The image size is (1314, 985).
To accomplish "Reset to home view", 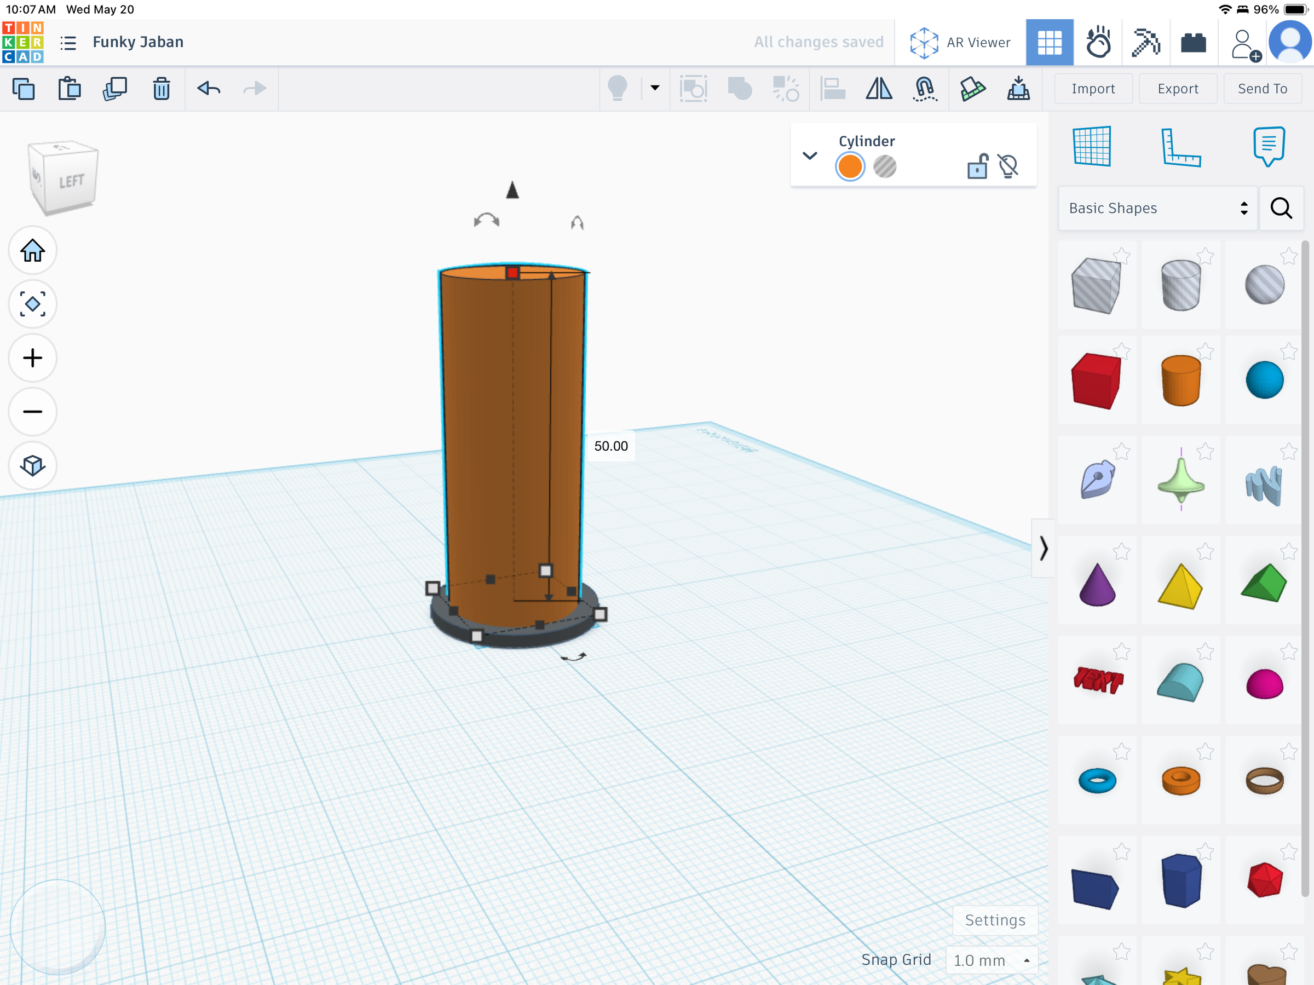I will point(33,250).
